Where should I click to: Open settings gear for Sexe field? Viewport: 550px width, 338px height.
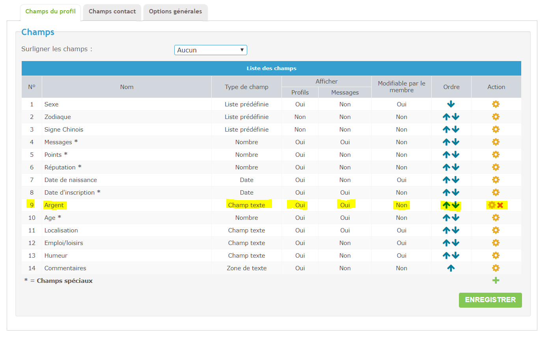(x=496, y=104)
